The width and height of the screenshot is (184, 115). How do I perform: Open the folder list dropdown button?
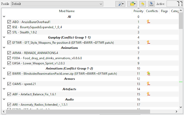(132, 4)
